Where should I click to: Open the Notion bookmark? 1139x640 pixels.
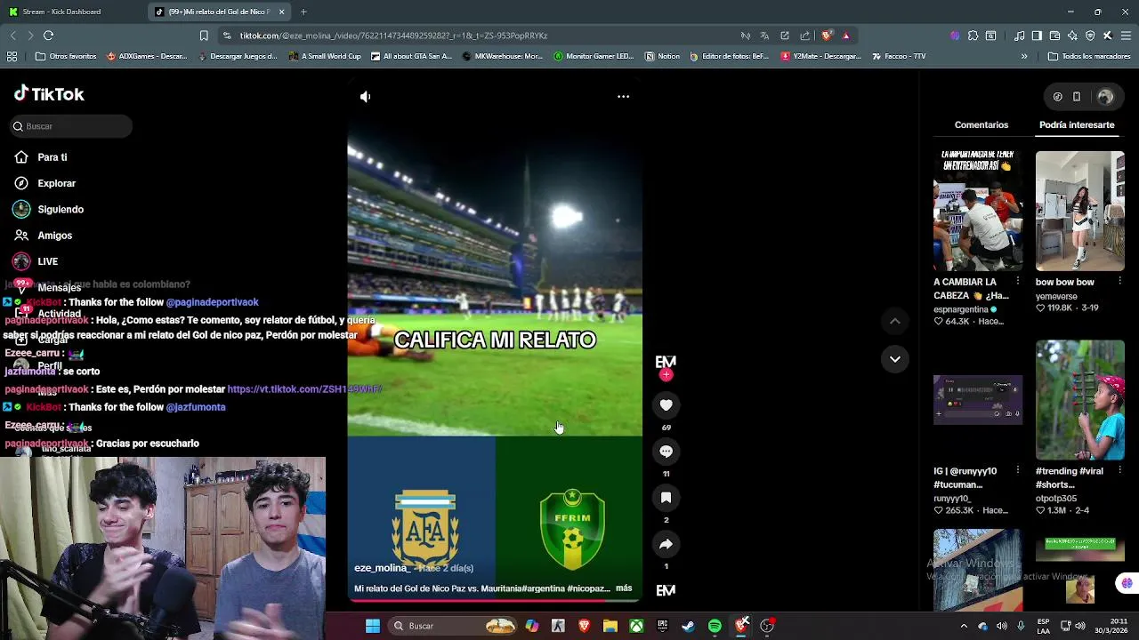(662, 56)
